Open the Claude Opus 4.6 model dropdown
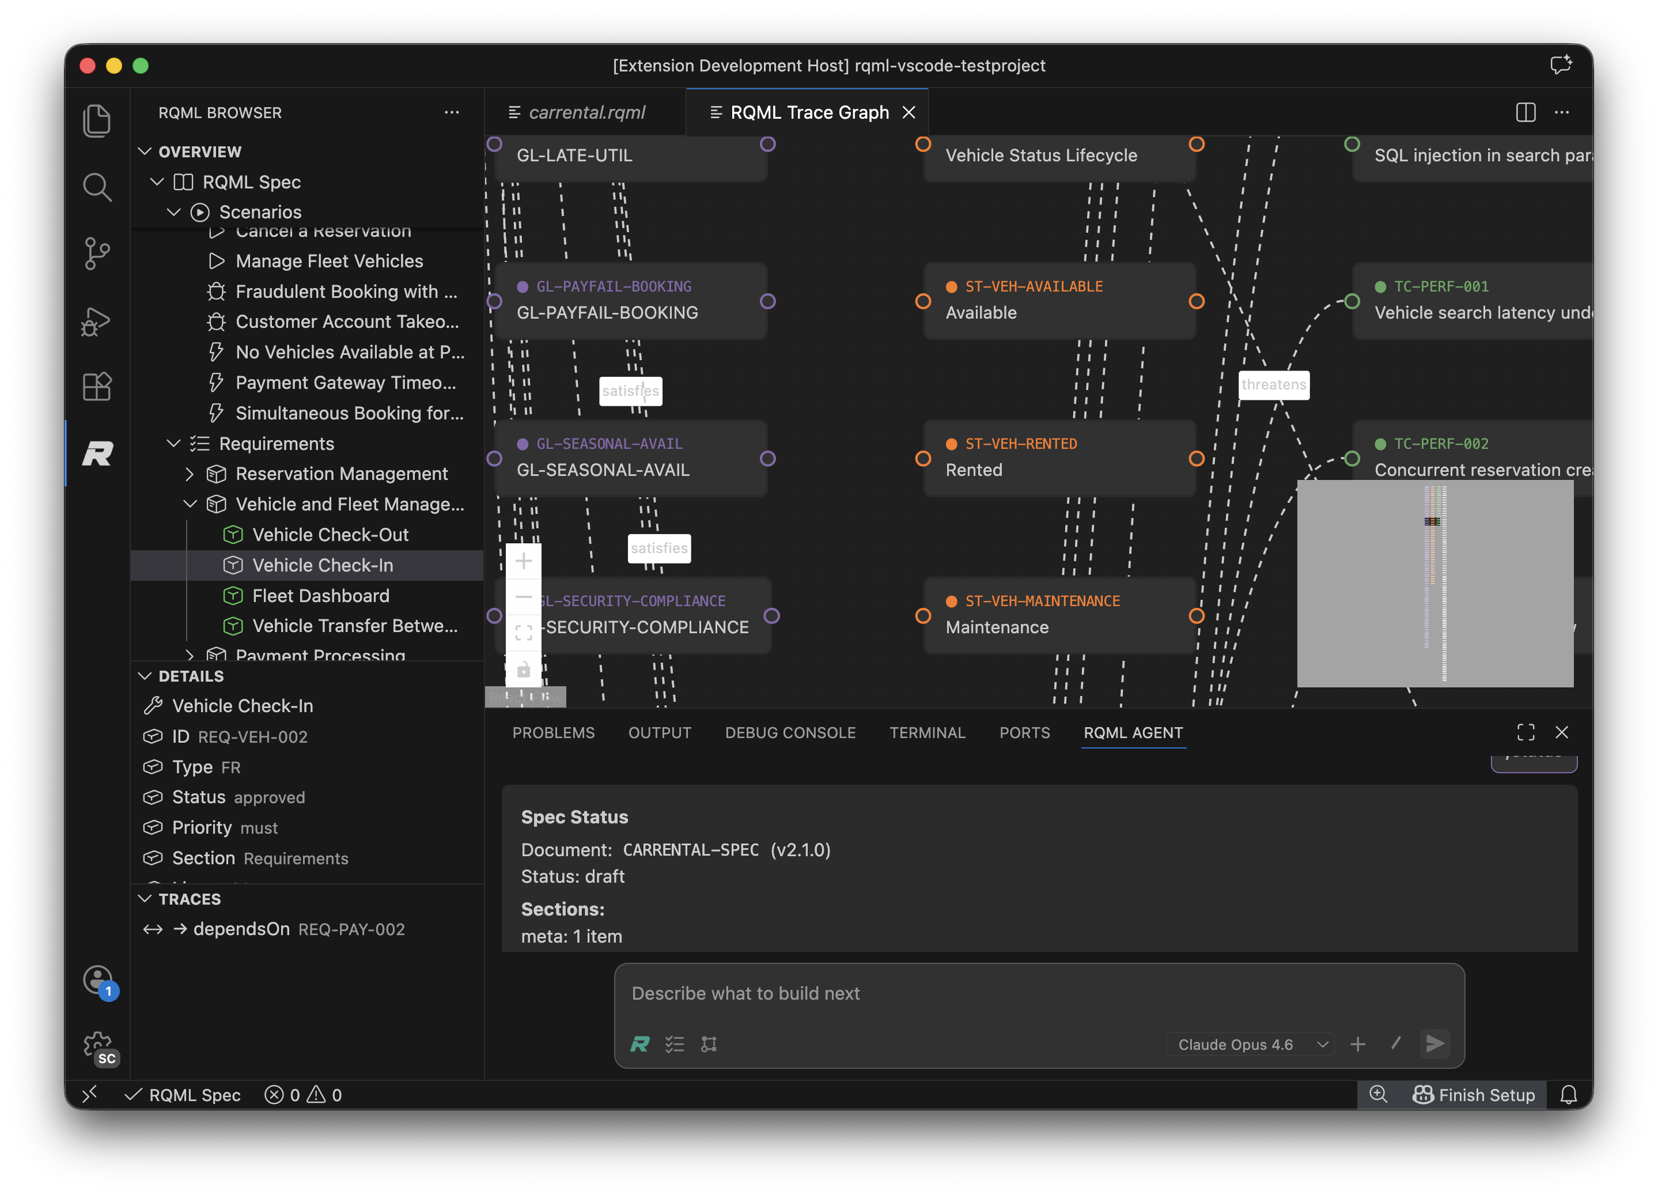Viewport: 1658px width, 1195px height. pyautogui.click(x=1251, y=1045)
